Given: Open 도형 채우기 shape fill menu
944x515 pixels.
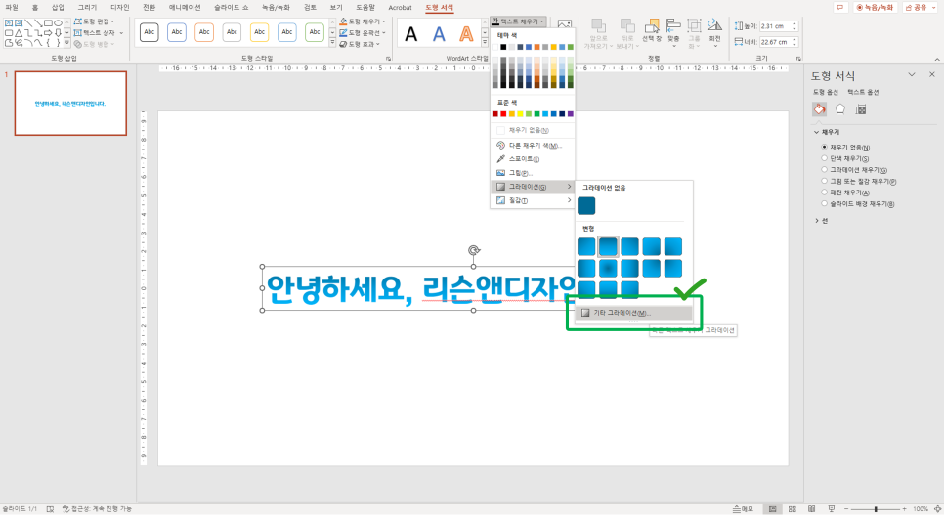Looking at the screenshot, I should (x=362, y=21).
